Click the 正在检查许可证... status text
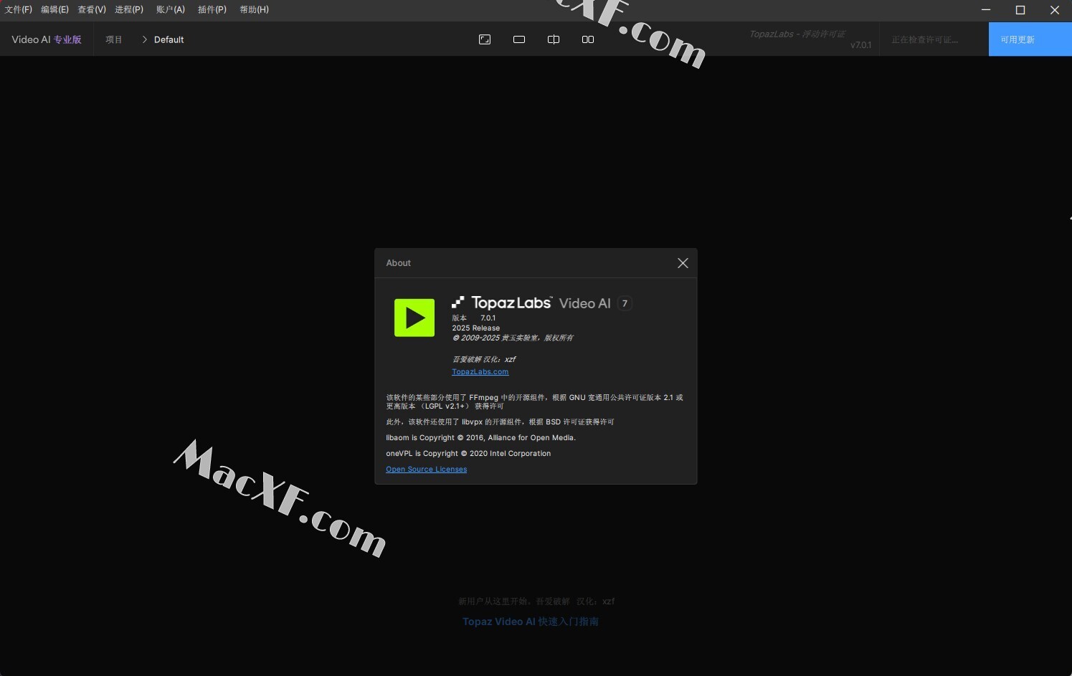Viewport: 1072px width, 676px height. point(925,39)
